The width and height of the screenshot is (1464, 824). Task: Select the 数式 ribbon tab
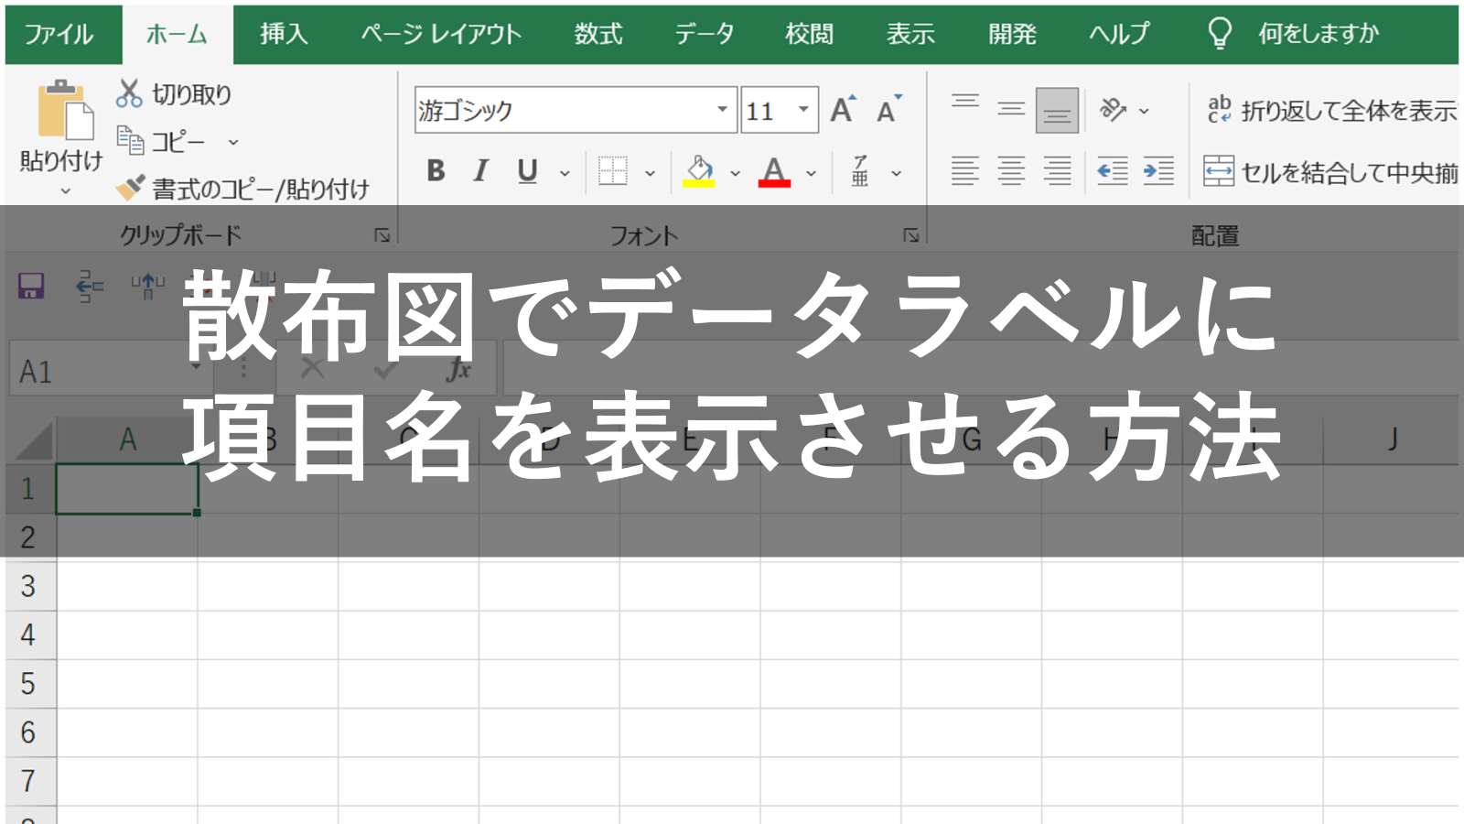point(598,35)
